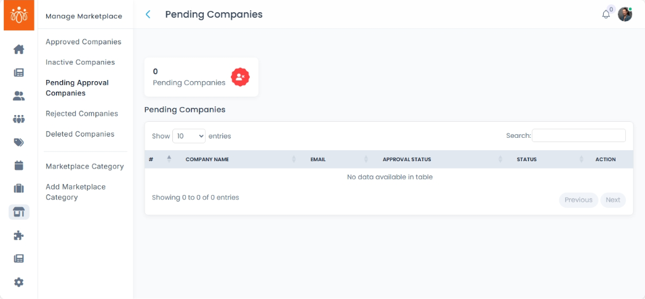The height and width of the screenshot is (299, 645).
Task: Go back with the left chevron arrow
Action: 148,14
